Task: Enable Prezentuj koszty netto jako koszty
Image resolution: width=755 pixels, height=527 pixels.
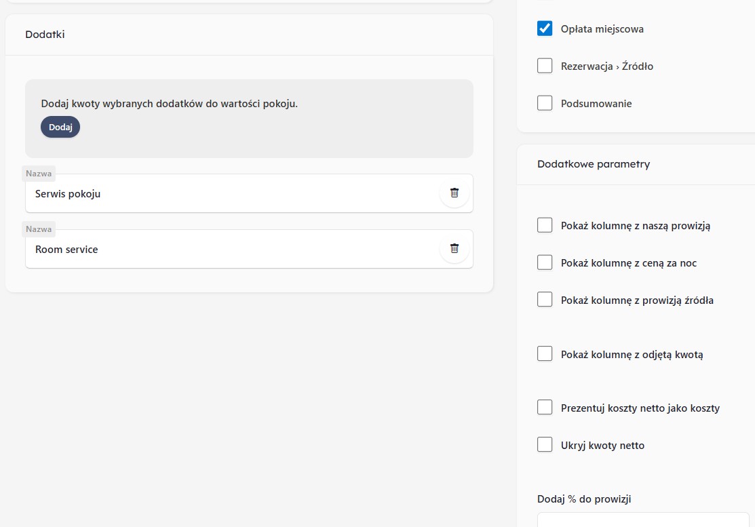Action: click(545, 408)
